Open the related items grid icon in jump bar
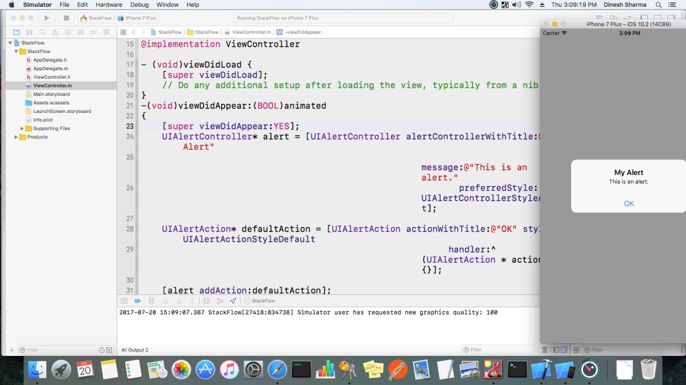This screenshot has width=686, height=385. pos(123,32)
